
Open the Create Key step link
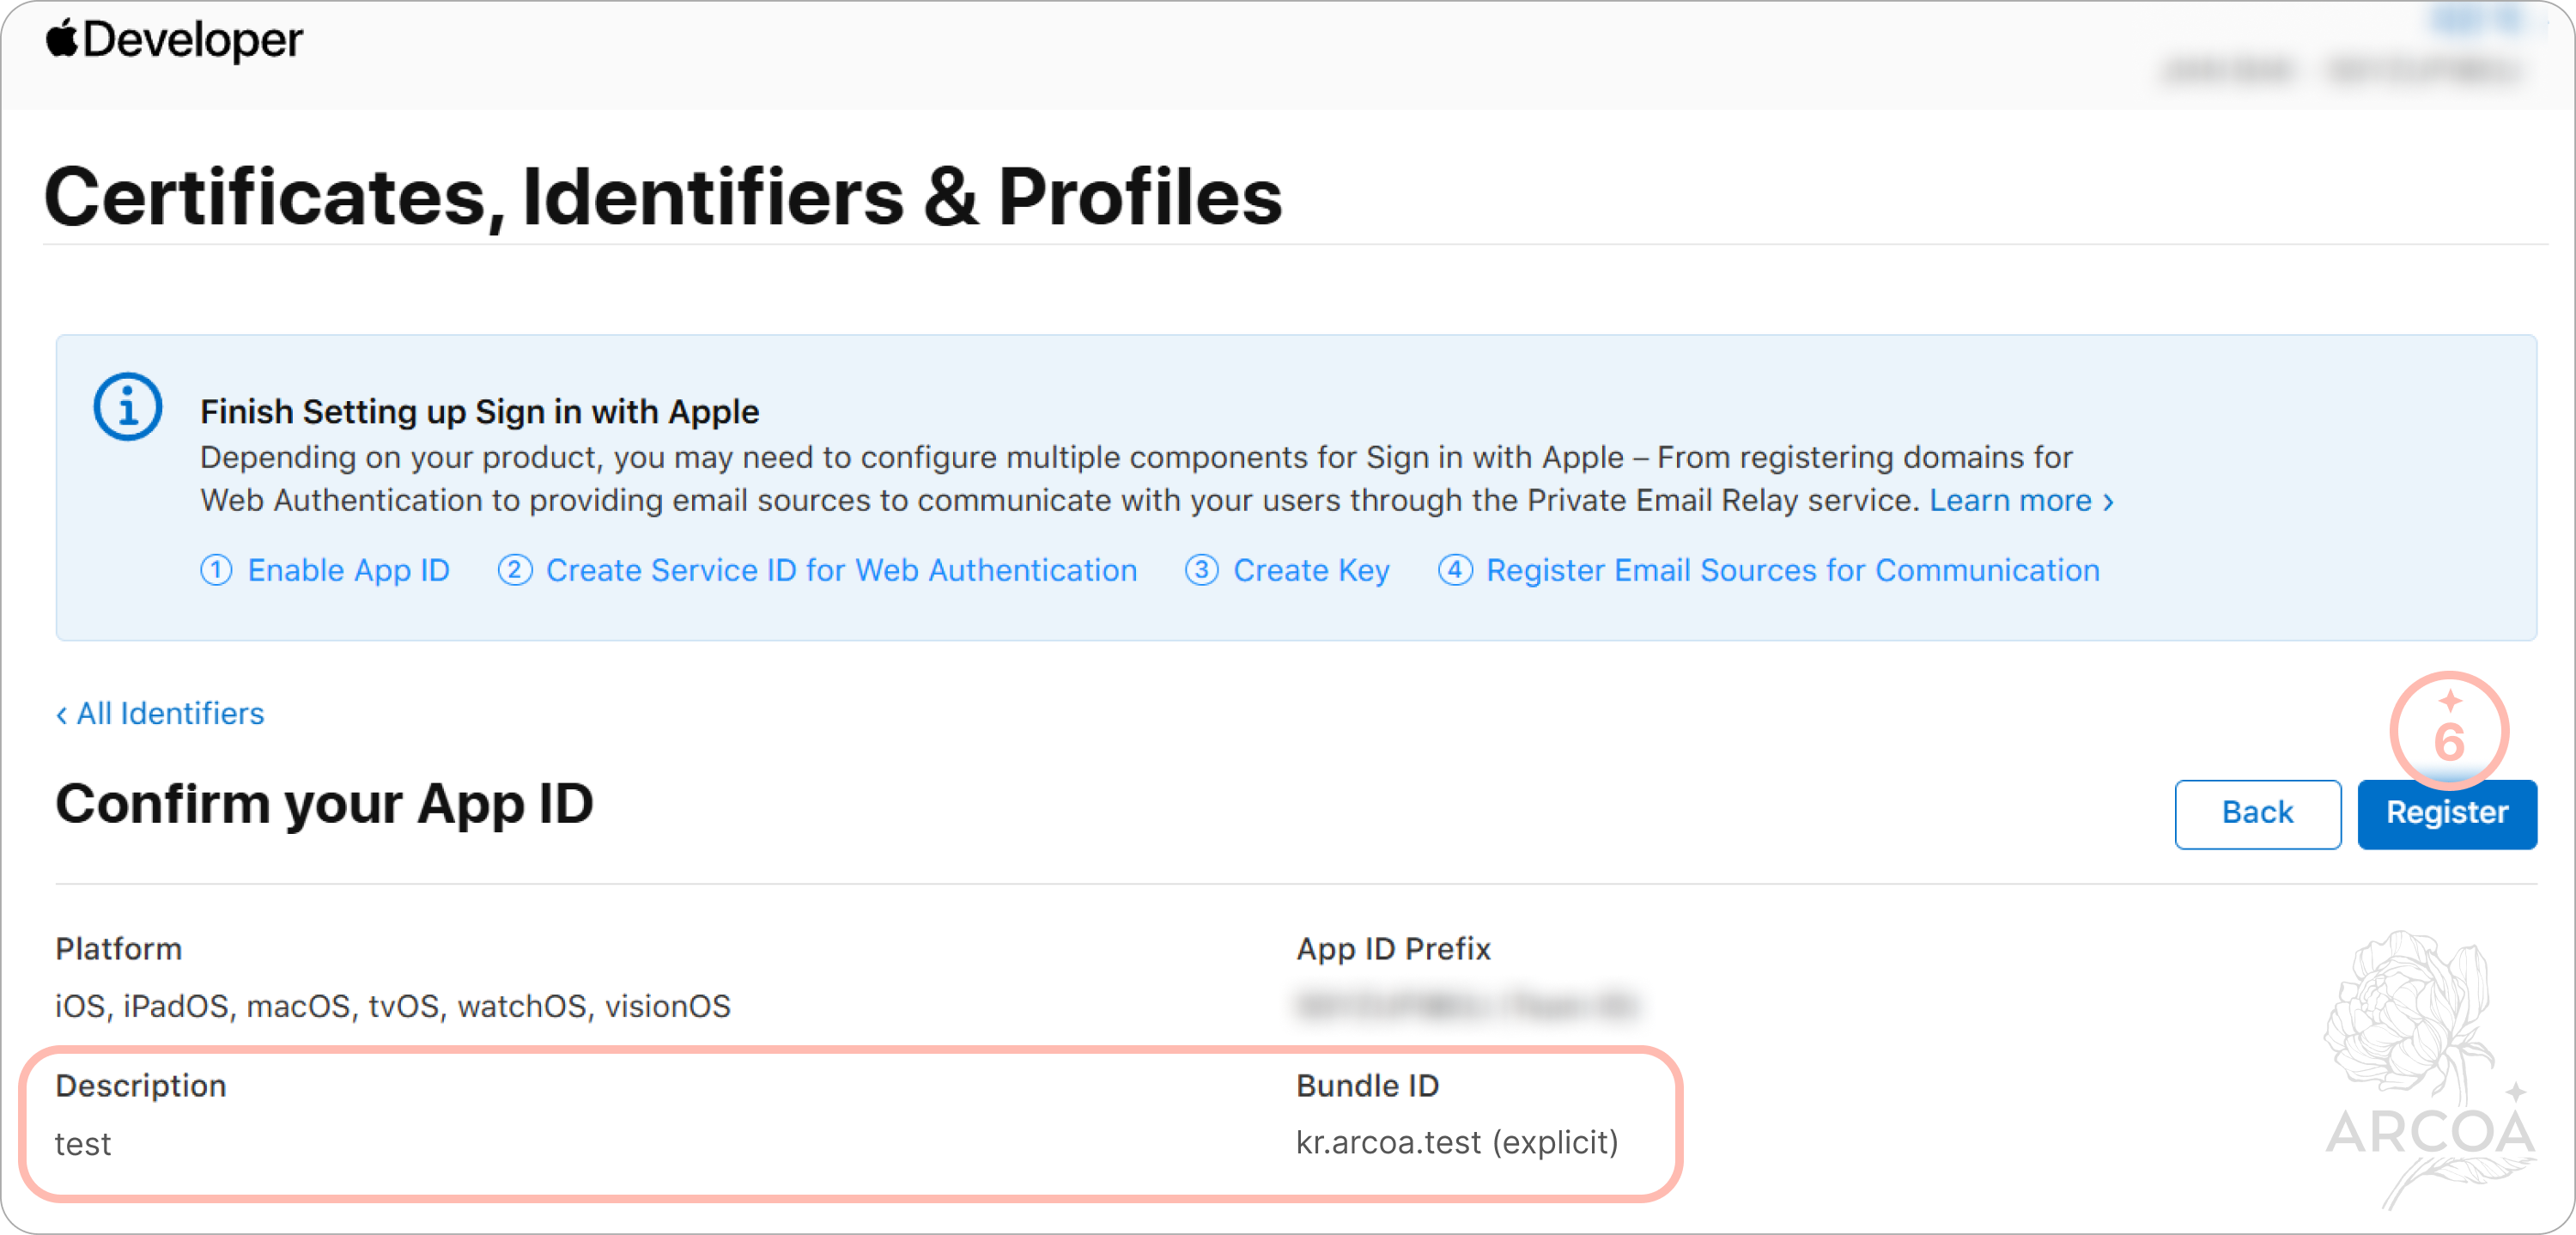(1311, 570)
